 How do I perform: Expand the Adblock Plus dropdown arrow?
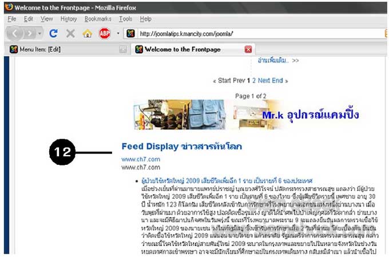click(118, 33)
